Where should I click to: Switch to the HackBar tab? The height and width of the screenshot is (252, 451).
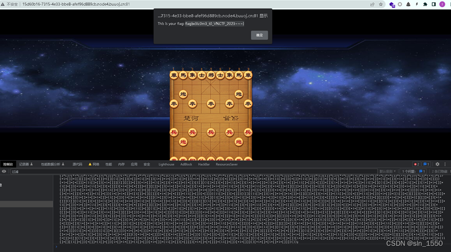tap(204, 165)
